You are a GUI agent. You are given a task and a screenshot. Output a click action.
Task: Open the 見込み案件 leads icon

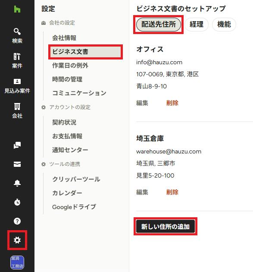[17, 81]
